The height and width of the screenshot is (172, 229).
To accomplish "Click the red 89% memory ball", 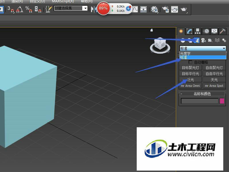I will [103, 8].
